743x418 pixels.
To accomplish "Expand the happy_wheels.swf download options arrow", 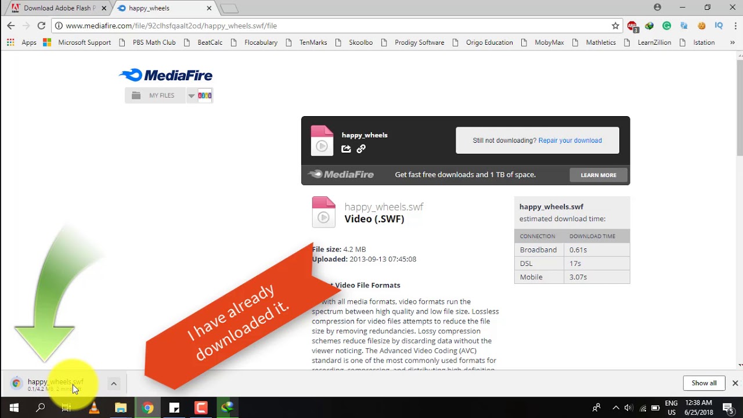I will pos(114,383).
